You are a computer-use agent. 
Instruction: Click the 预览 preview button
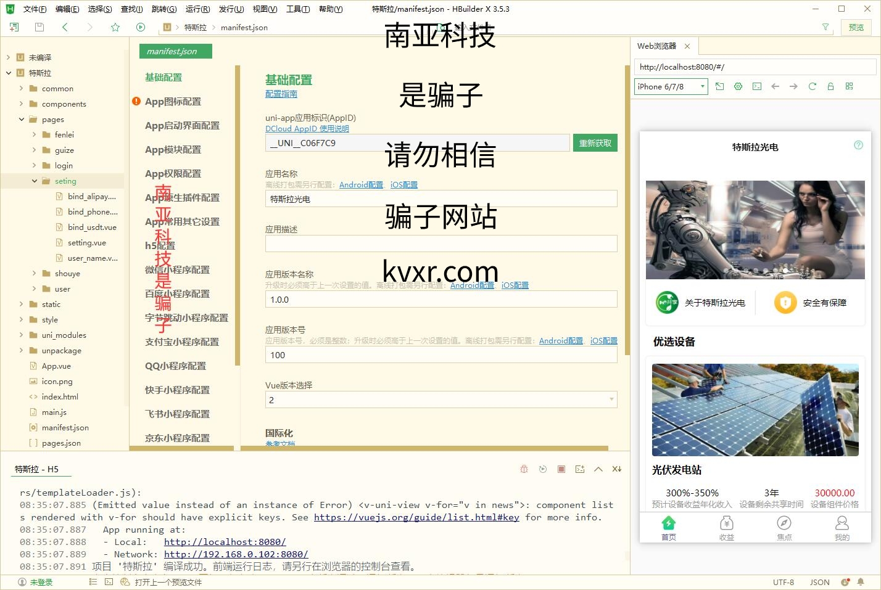[x=856, y=27]
